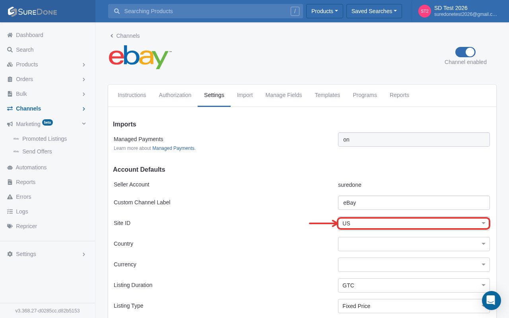Click the Repricer tag icon
509x318 pixels.
(x=10, y=226)
